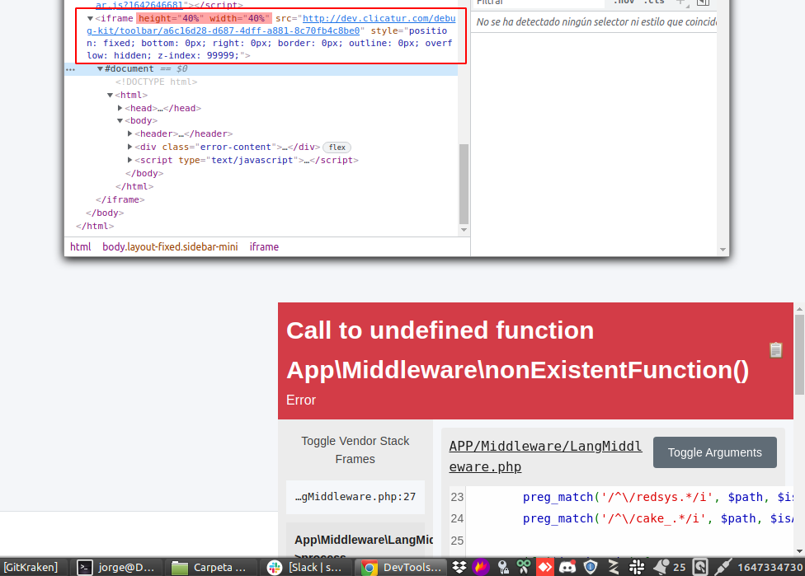Collapse the #document node
805x576 pixels.
tap(100, 68)
